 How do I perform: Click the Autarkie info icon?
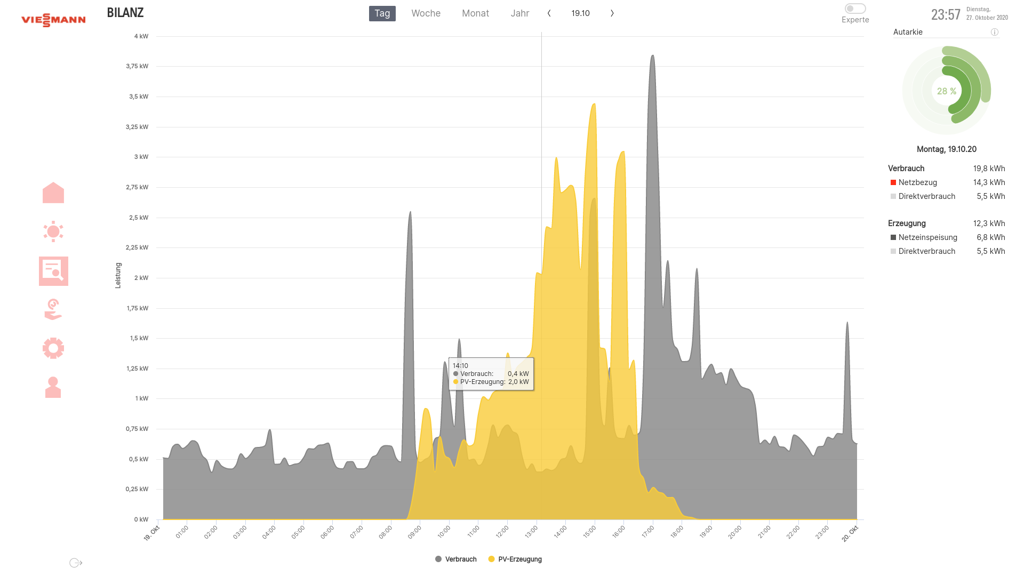click(x=994, y=32)
